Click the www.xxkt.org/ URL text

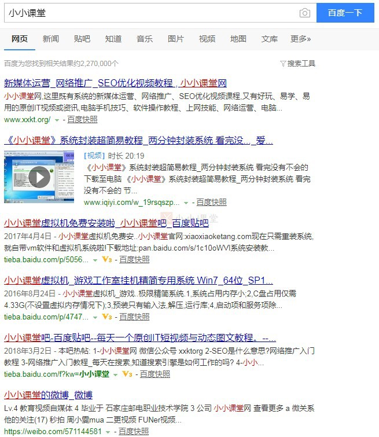click(27, 120)
